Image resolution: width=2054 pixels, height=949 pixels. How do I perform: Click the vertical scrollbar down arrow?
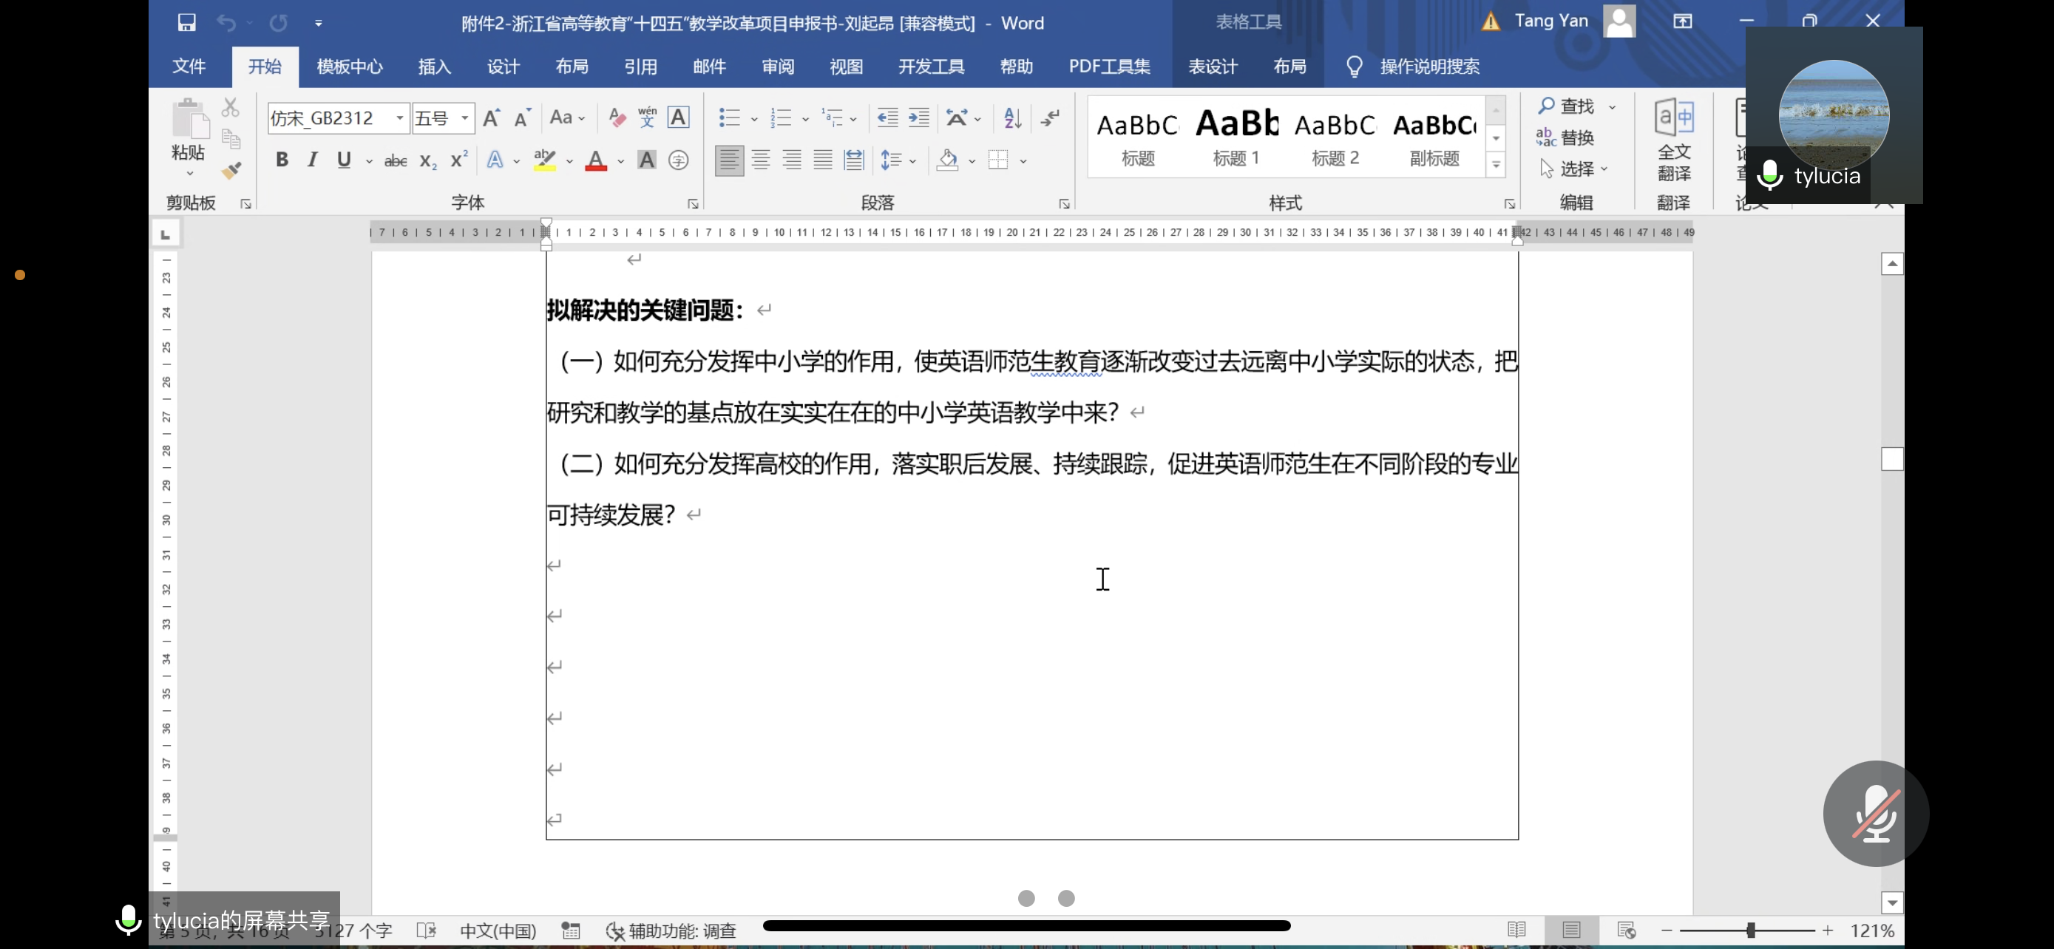[x=1892, y=902]
